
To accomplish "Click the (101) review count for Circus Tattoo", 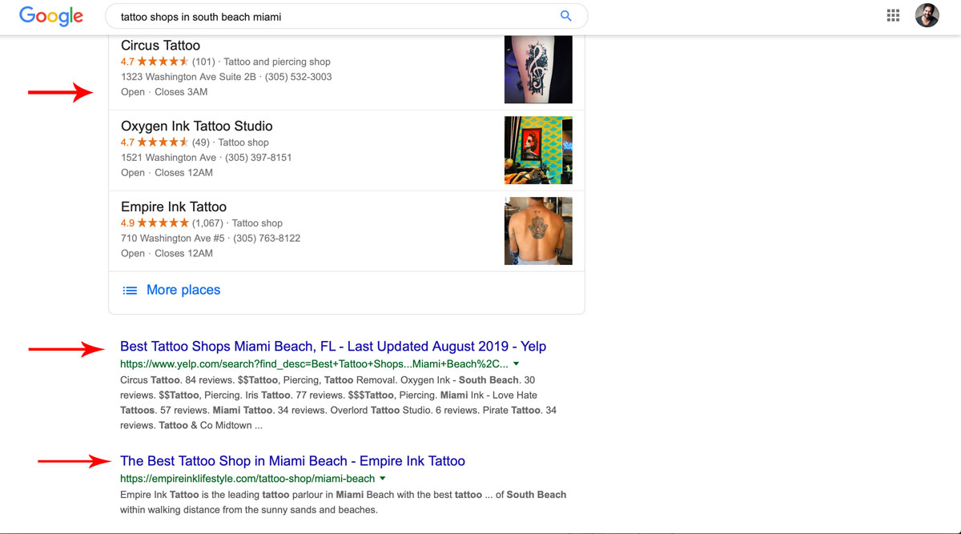I will (203, 62).
